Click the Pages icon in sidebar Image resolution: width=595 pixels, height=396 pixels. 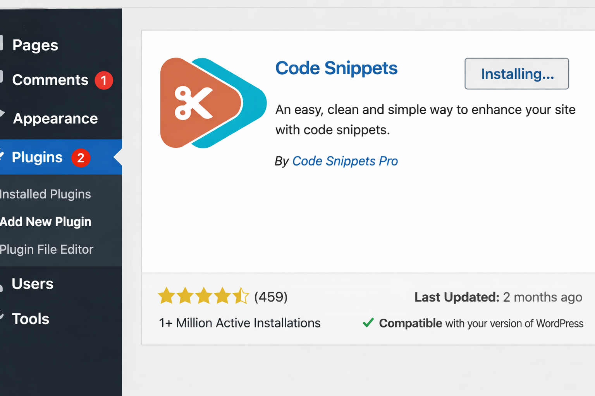coord(2,43)
